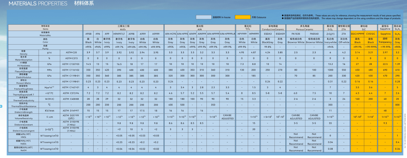Click the 三氧化二铝 Al2O3 group header
The image size is (407, 158).
tap(124, 28)
